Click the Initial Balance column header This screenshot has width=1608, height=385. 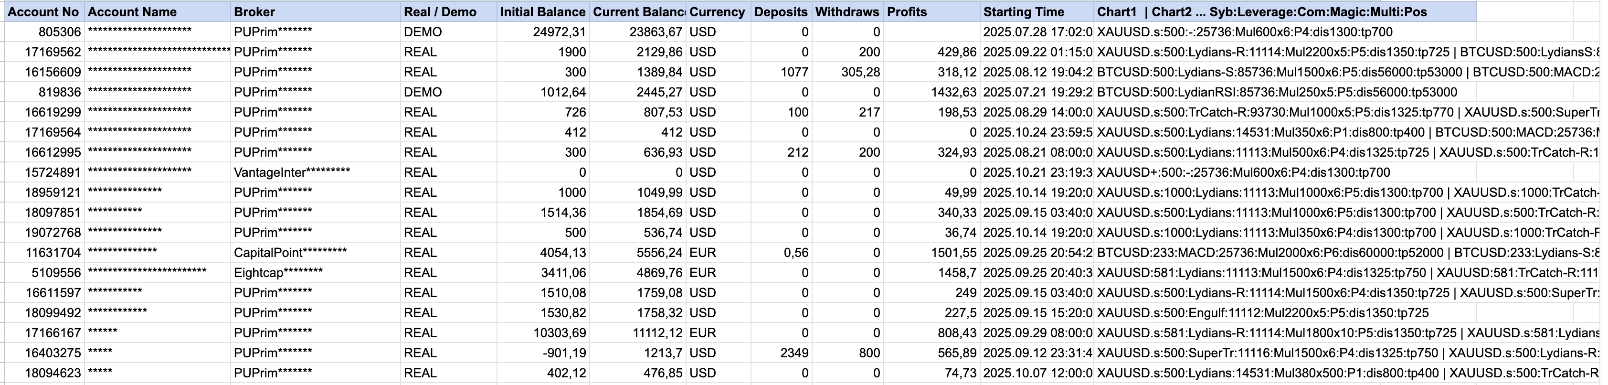(x=542, y=12)
